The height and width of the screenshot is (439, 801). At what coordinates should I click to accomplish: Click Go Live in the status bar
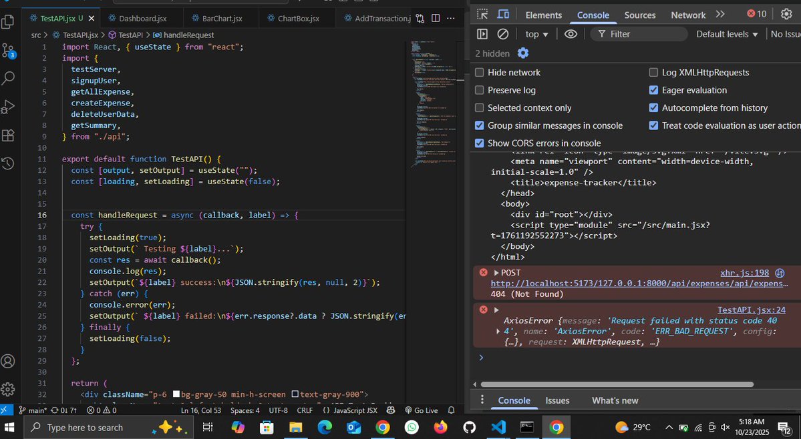point(422,410)
